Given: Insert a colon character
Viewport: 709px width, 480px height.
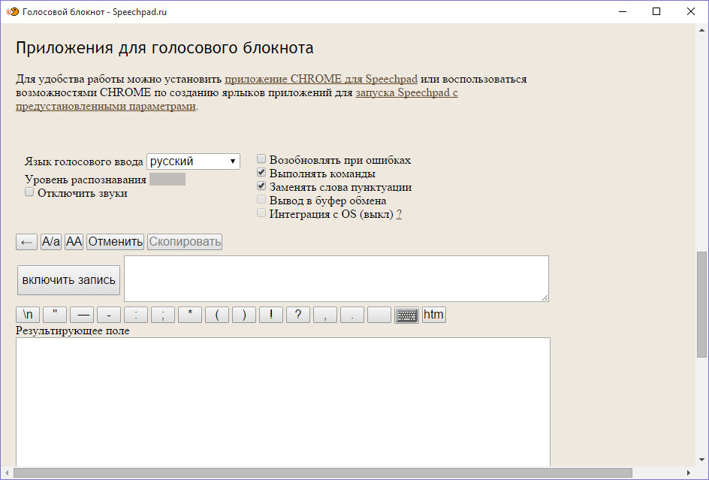Looking at the screenshot, I should (x=136, y=315).
